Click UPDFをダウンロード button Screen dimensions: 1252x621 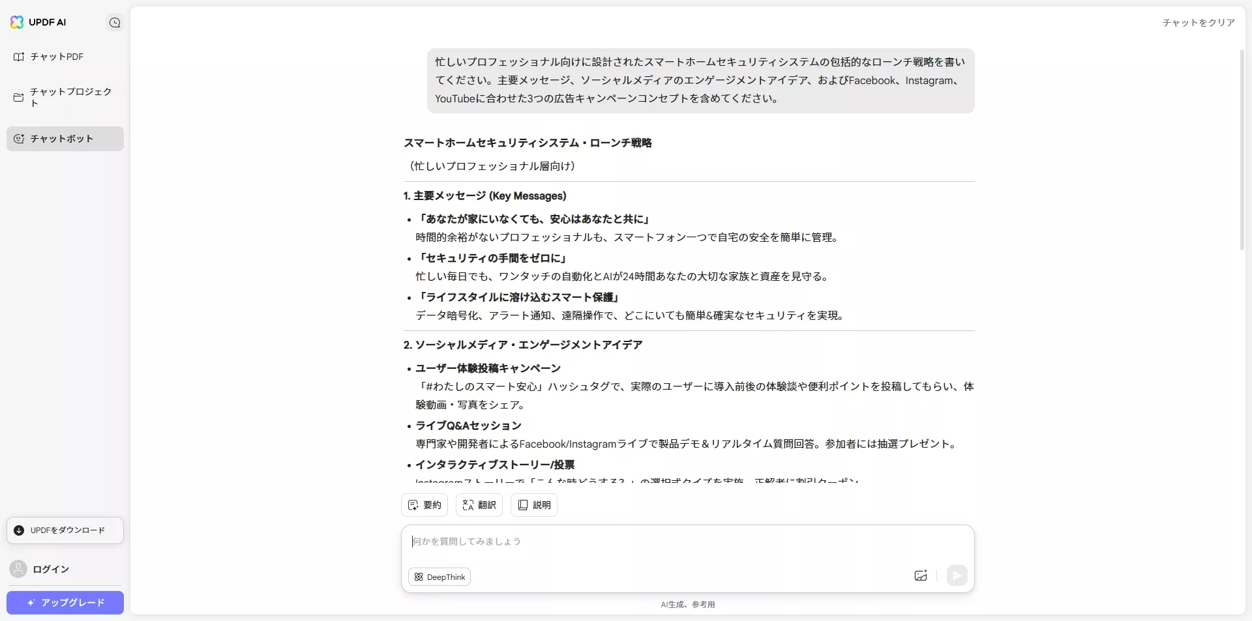click(x=65, y=530)
